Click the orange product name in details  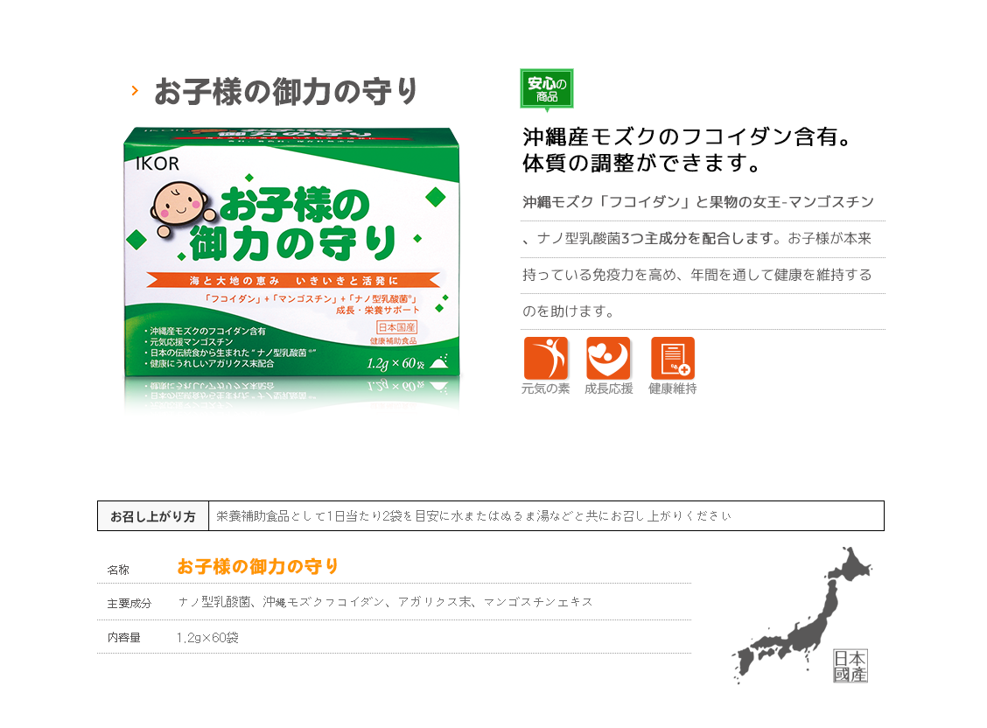(x=257, y=566)
